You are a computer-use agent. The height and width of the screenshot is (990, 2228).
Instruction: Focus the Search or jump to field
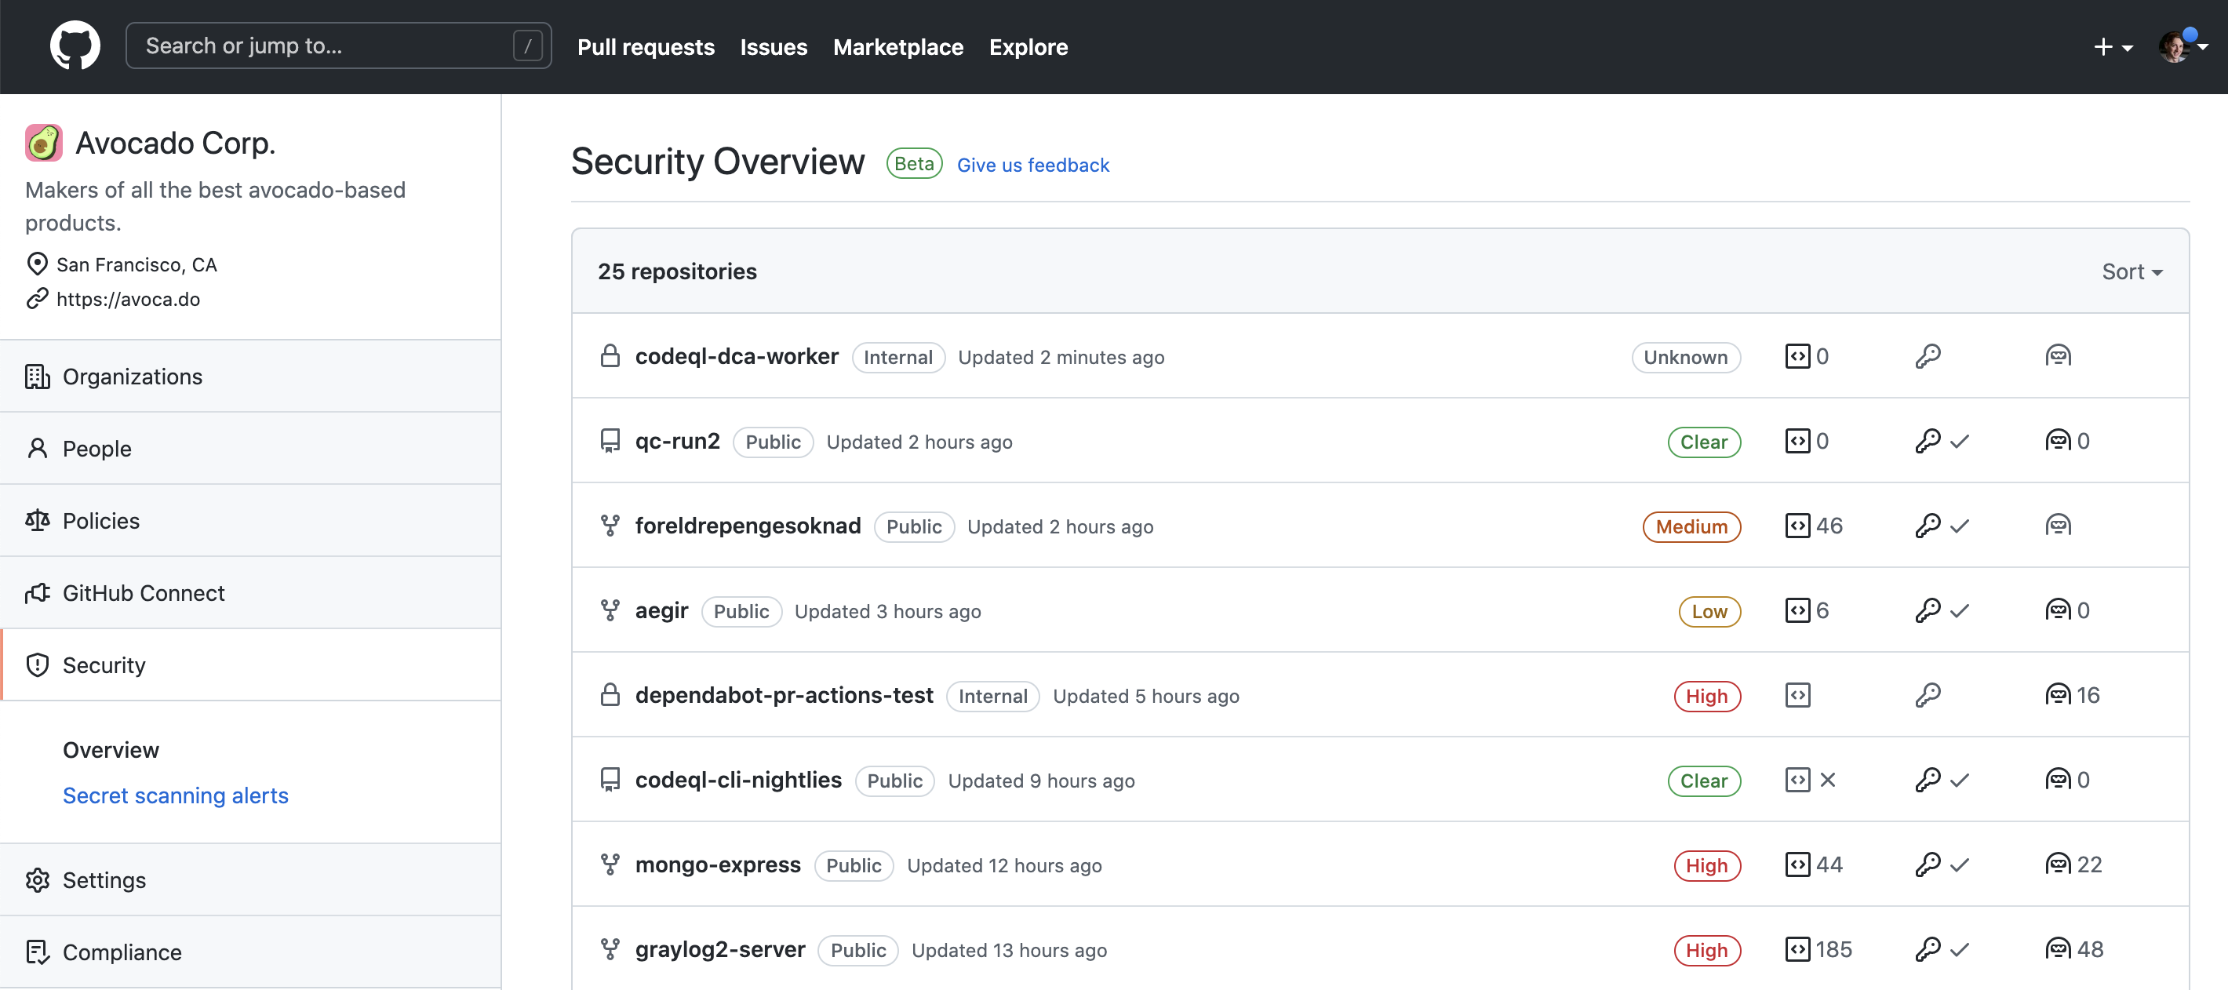click(x=338, y=45)
